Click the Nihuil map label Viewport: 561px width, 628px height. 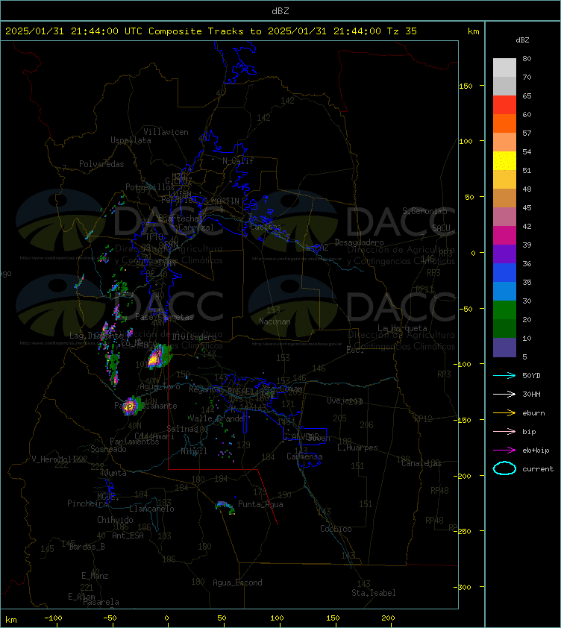click(194, 451)
